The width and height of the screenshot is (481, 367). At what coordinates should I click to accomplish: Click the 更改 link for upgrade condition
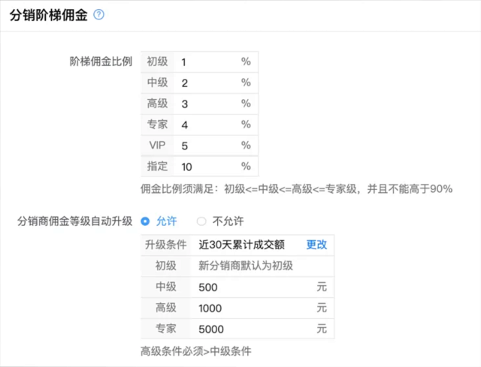(x=316, y=245)
